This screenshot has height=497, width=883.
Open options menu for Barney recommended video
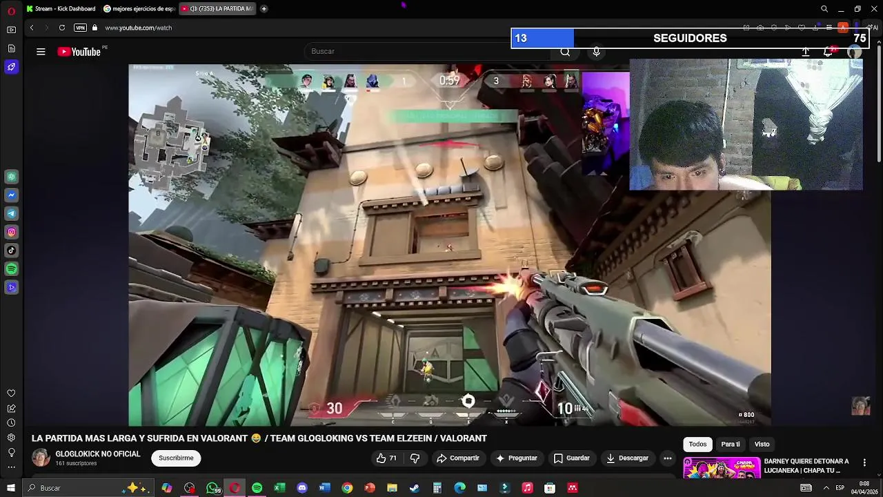(864, 462)
